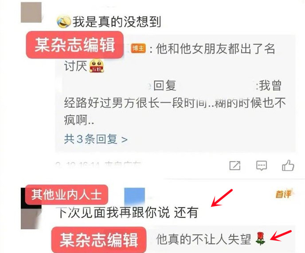This screenshot has width=305, height=253.
Task: Click the 回复 text in nested reply
Action: tap(165, 85)
